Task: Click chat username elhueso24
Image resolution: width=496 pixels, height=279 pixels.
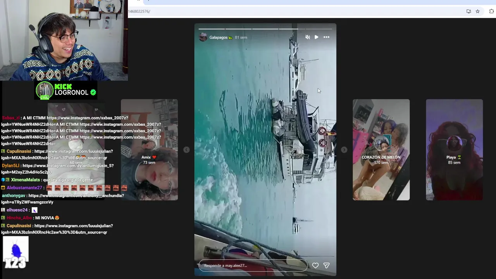Action: 17,210
